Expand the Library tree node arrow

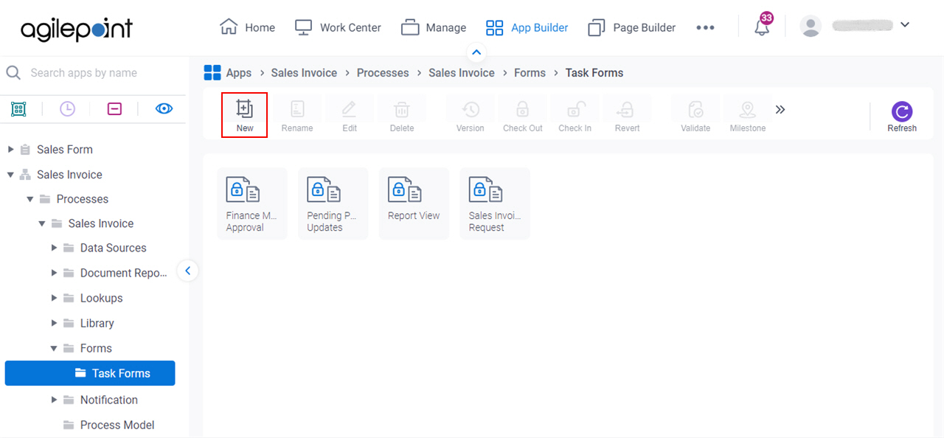(54, 323)
